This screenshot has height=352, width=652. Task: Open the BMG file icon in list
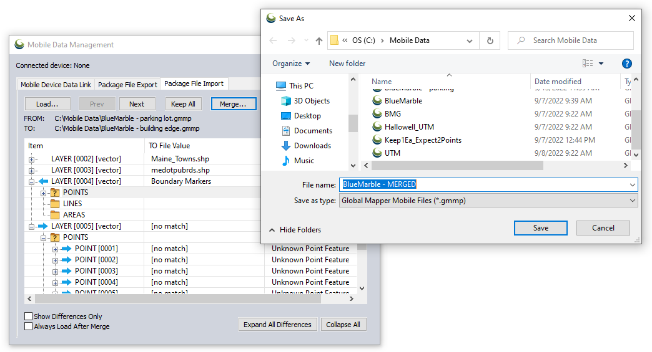[377, 114]
